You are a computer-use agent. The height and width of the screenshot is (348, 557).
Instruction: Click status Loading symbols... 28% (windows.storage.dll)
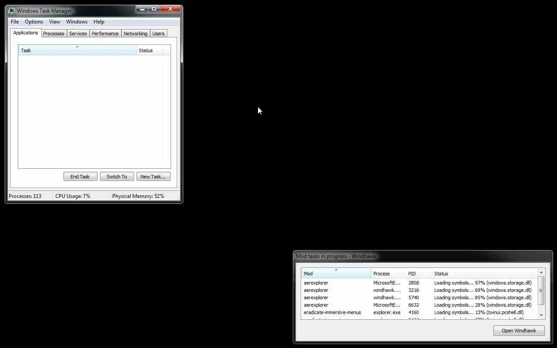coord(483,305)
